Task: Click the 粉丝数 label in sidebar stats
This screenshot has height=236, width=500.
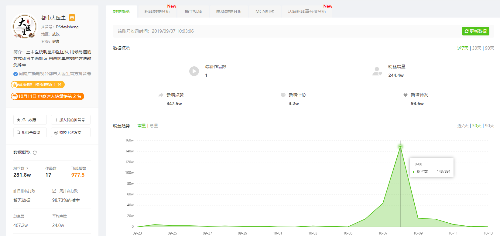Action: pyautogui.click(x=19, y=168)
